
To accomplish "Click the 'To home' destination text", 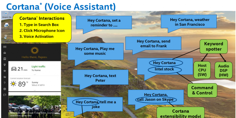I will (36, 70).
